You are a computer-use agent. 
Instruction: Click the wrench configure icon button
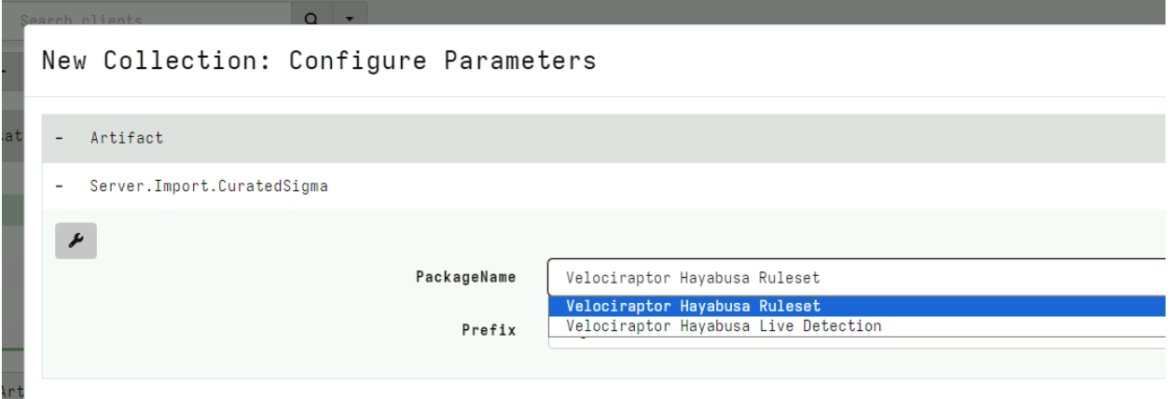pos(76,241)
